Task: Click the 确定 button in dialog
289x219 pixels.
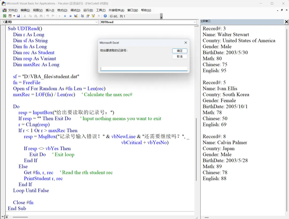Action: coord(180,51)
